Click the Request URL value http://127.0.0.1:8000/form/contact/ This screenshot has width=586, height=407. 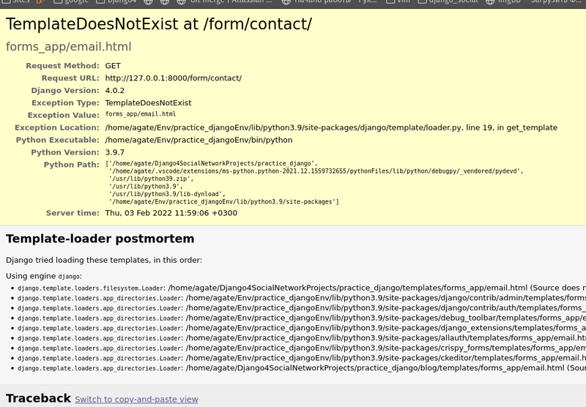[174, 78]
